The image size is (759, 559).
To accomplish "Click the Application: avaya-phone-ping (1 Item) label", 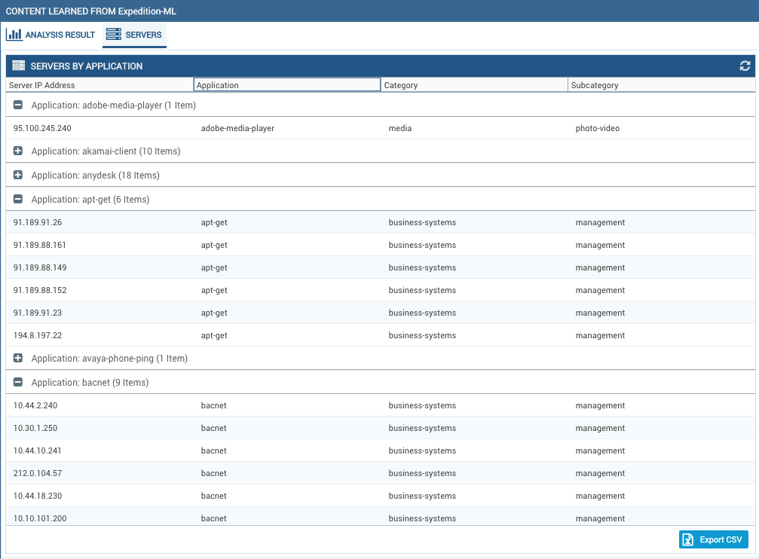I will pyautogui.click(x=109, y=359).
